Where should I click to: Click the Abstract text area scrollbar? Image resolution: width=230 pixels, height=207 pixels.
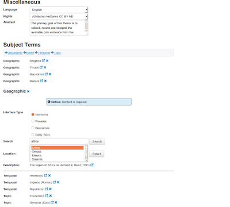click(x=86, y=26)
